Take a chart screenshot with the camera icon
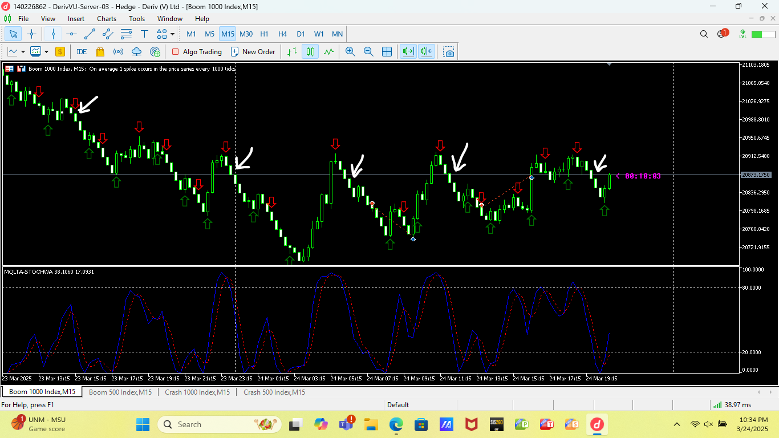The image size is (779, 438). coord(448,51)
